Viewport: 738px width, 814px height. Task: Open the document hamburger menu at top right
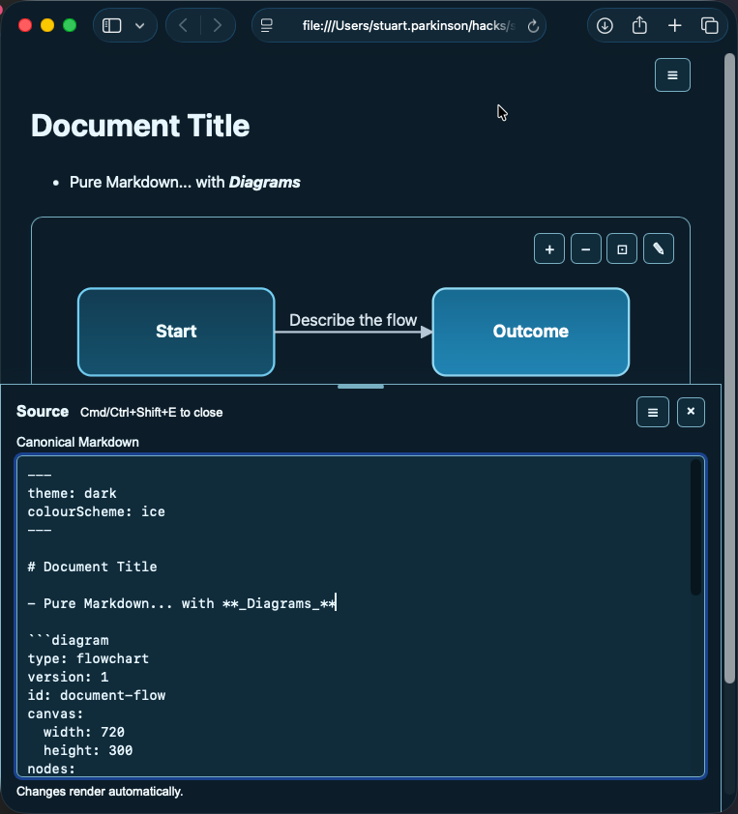click(672, 75)
